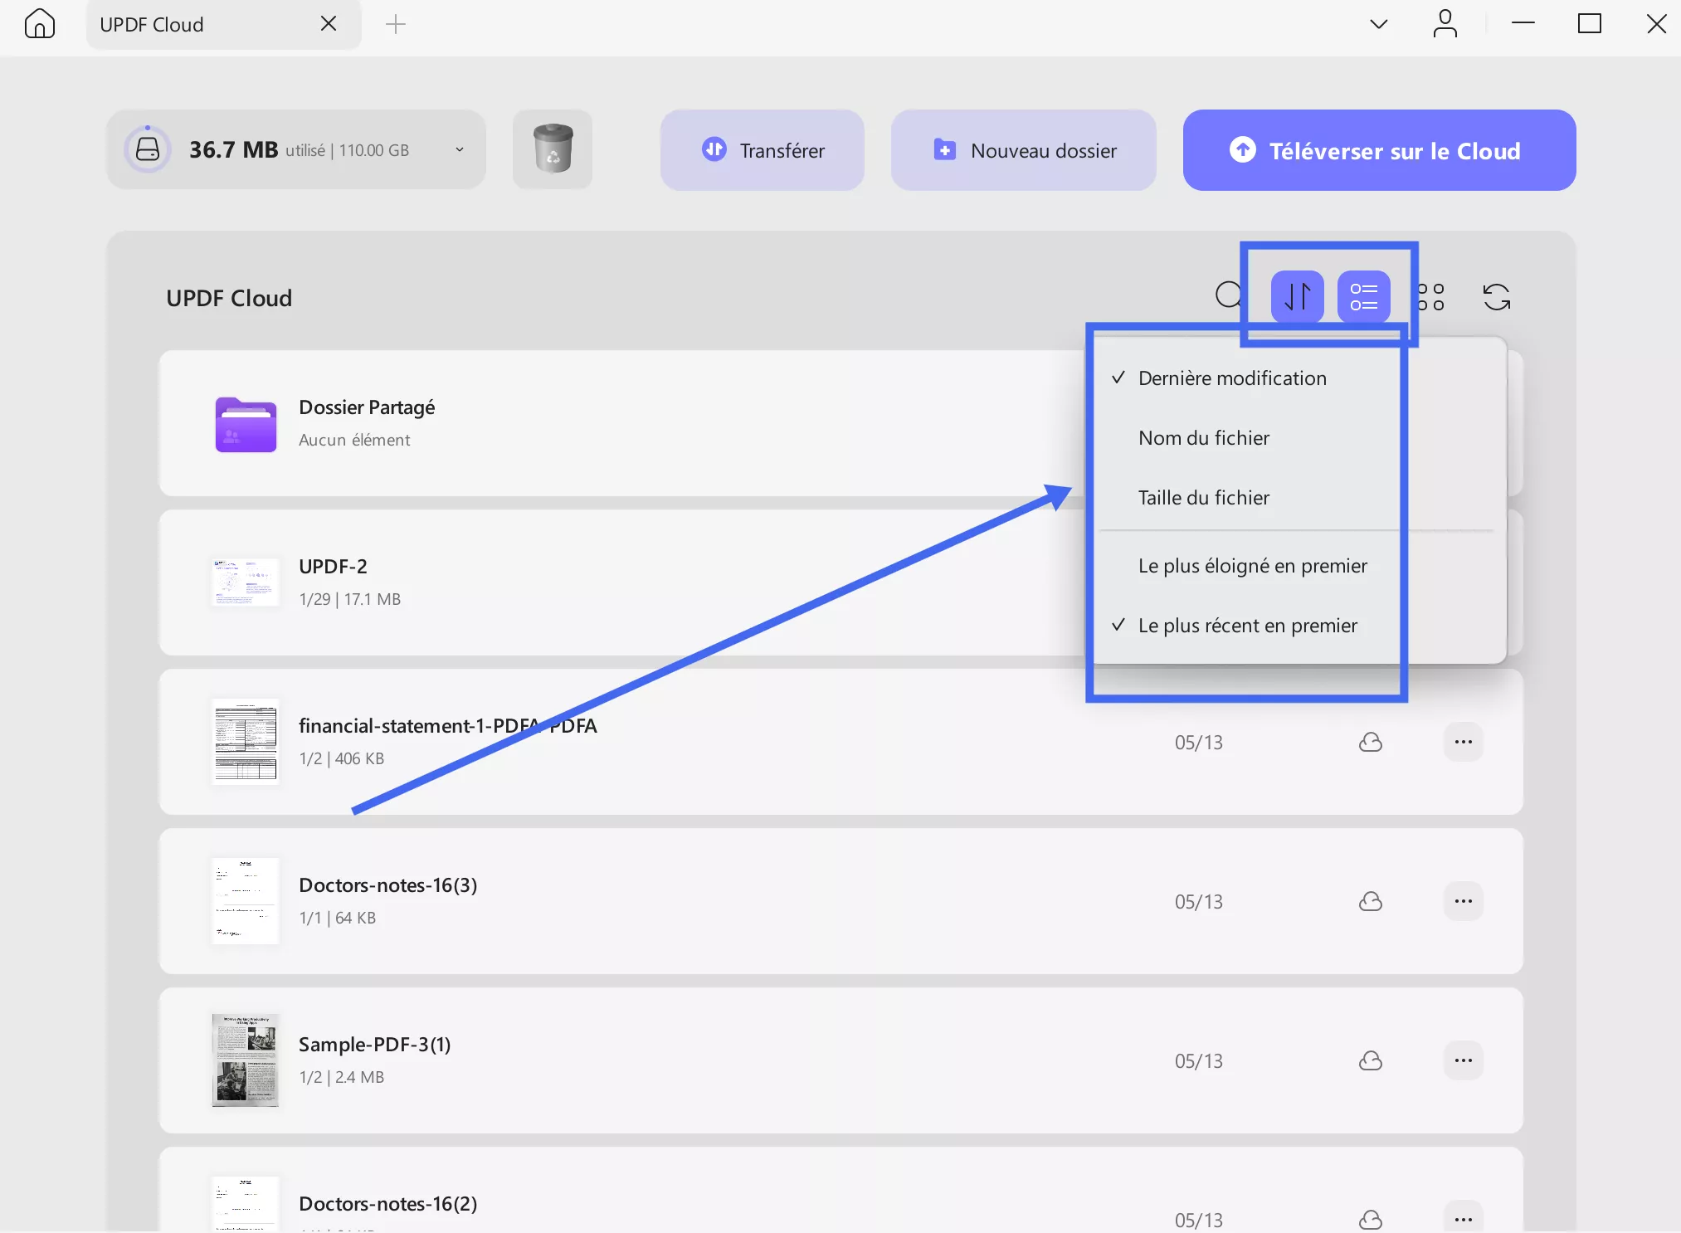1681x1233 pixels.
Task: Click cloud status icon for Doctors-notes-16(3)
Action: (1371, 901)
